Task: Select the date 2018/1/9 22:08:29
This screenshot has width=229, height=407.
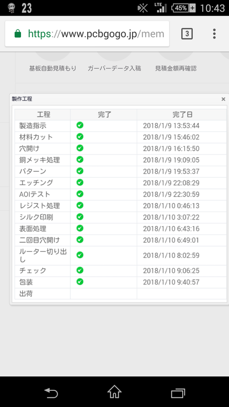Action: click(x=171, y=183)
